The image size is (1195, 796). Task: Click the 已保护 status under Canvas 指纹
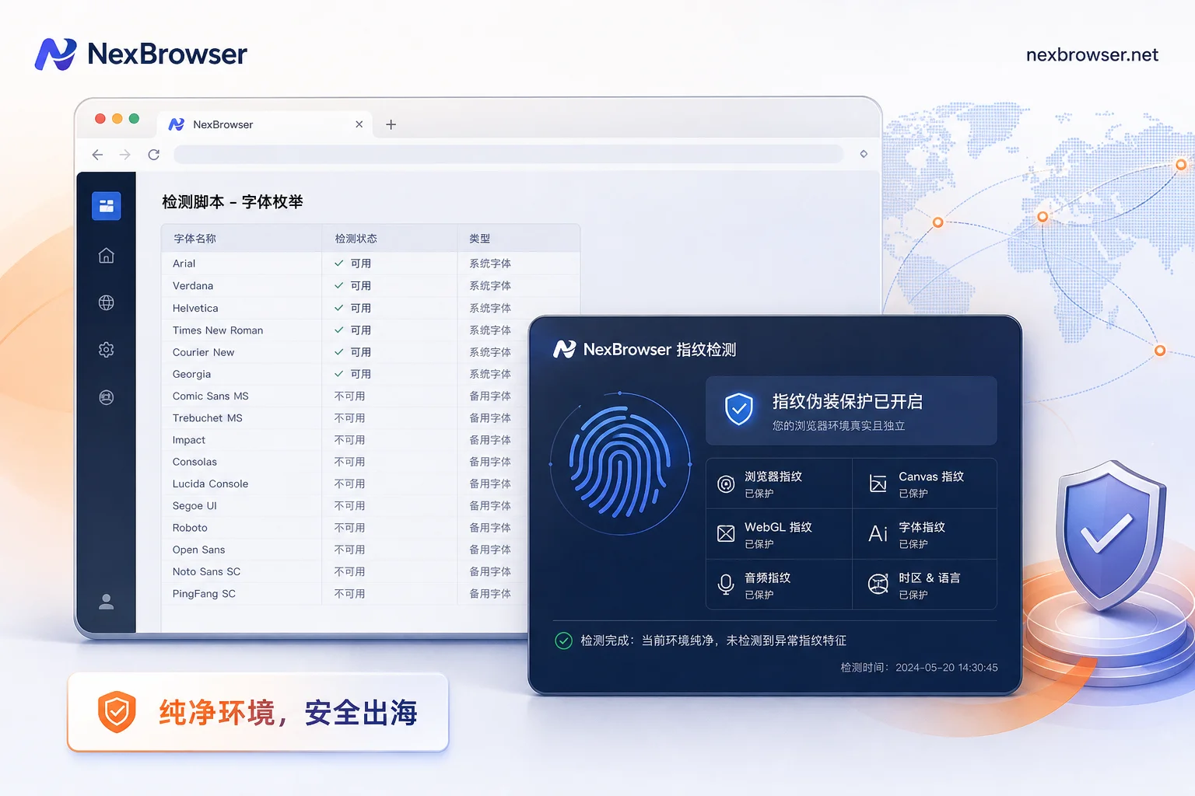913,494
